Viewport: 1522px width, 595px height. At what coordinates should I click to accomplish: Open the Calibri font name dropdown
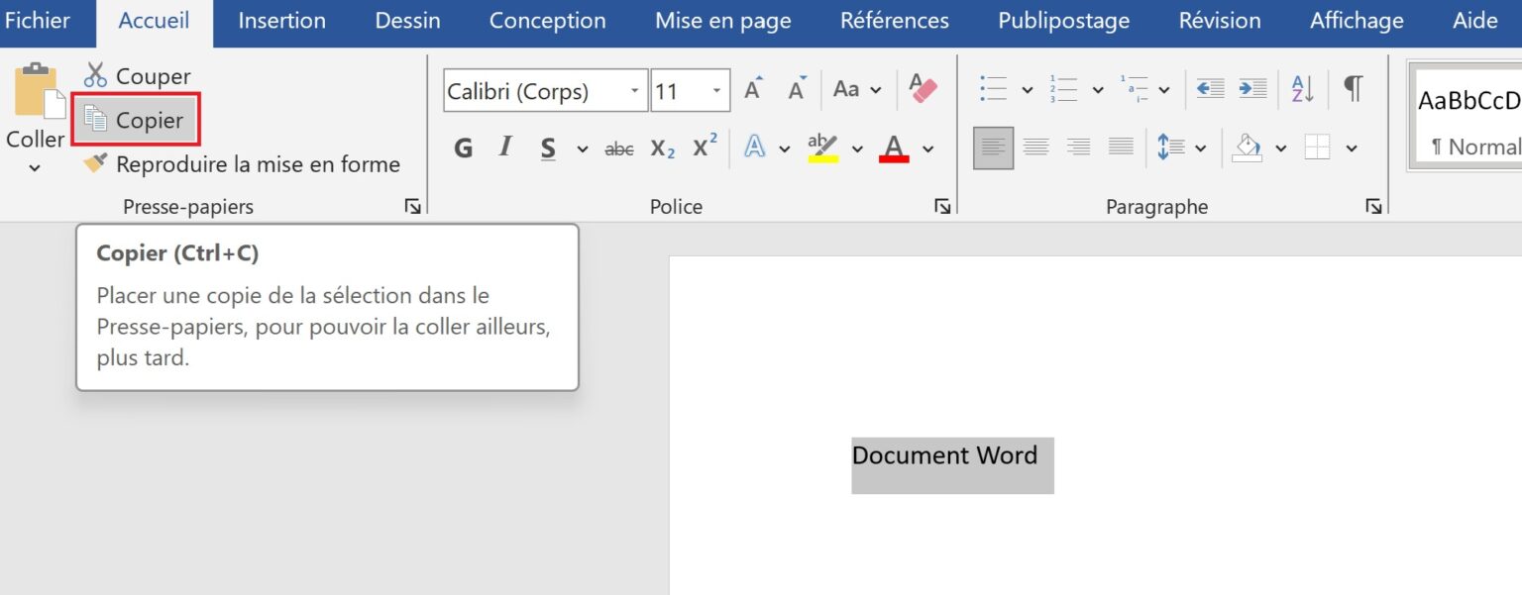[x=633, y=90]
